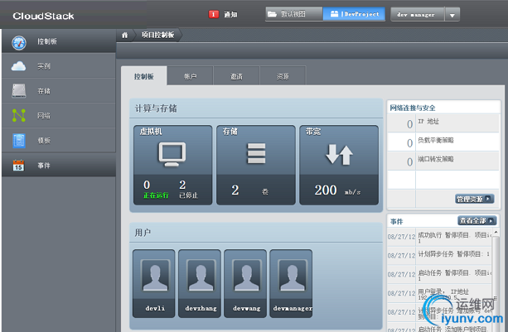Click the devzhang user avatar
This screenshot has width=508, height=332.
click(x=201, y=275)
